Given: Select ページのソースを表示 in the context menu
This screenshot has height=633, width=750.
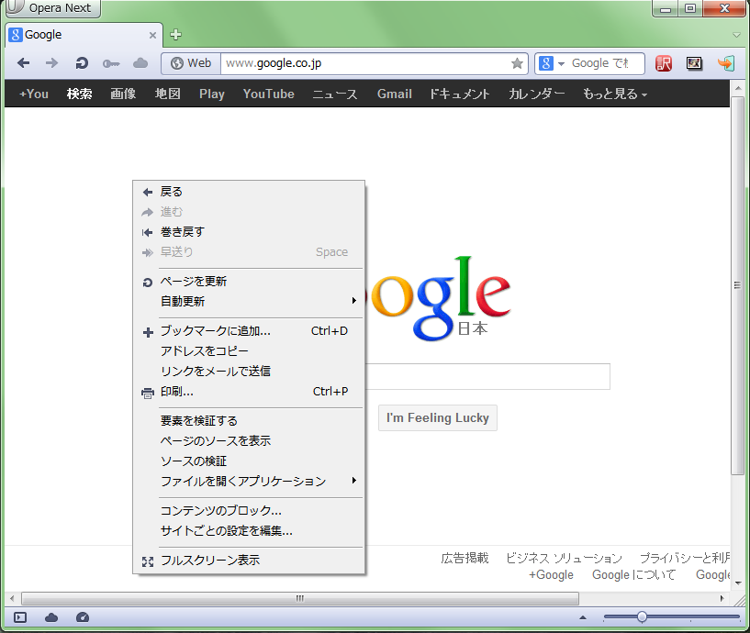Looking at the screenshot, I should coord(249,440).
